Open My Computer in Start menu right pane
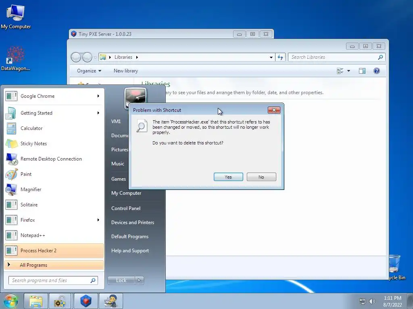 tap(126, 193)
